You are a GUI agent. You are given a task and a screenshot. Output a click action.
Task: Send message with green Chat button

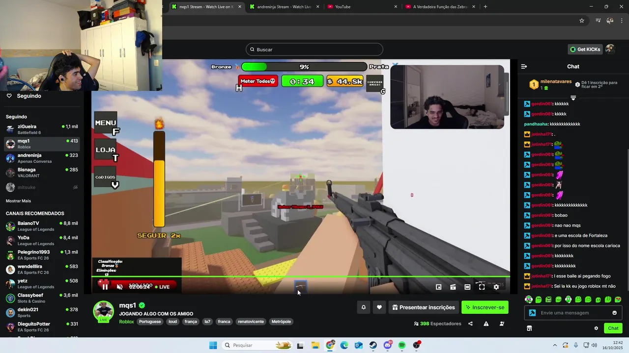coord(613,328)
